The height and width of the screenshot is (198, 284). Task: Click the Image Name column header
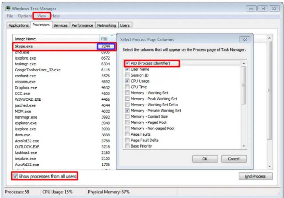[x=56, y=39]
